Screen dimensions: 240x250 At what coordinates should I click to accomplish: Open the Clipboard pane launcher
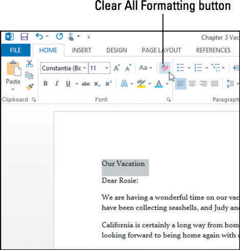point(34,100)
